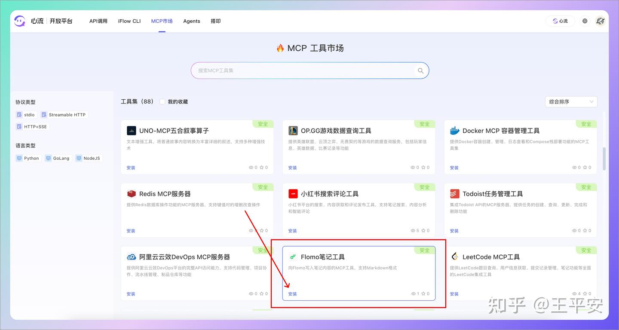
Task: Click 安装 under Docker MCP 容器管理工具
Action: click(454, 168)
